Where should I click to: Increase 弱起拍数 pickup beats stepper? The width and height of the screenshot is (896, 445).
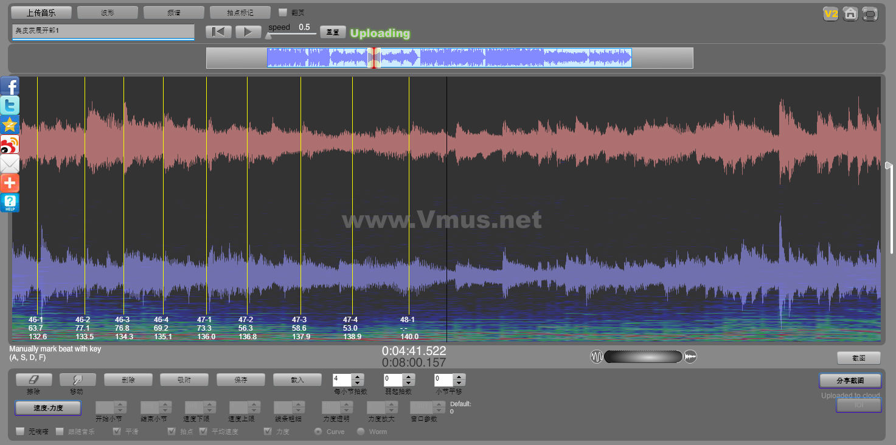(x=409, y=377)
